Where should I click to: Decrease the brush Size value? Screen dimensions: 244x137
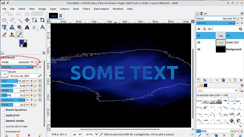(x=27, y=81)
